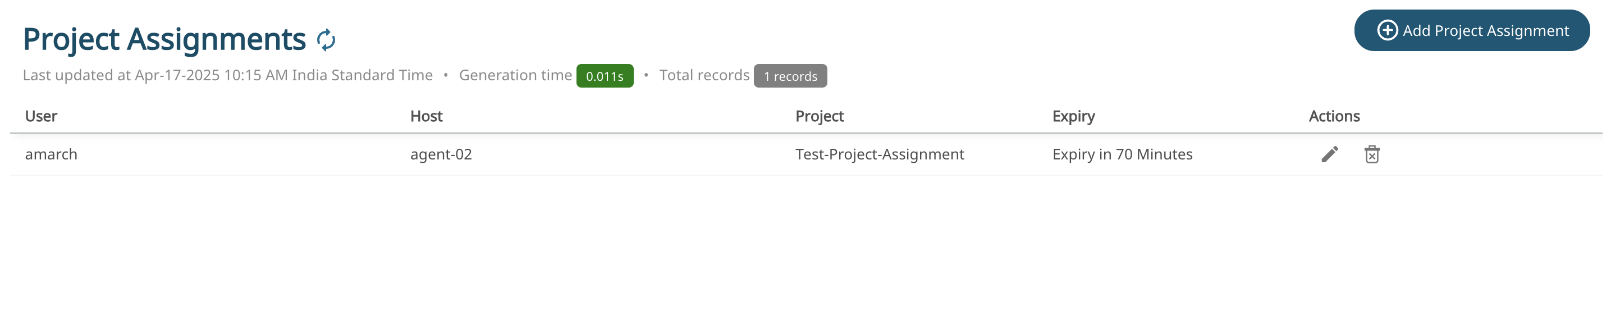Click the User column header
The width and height of the screenshot is (1611, 320).
pos(42,116)
